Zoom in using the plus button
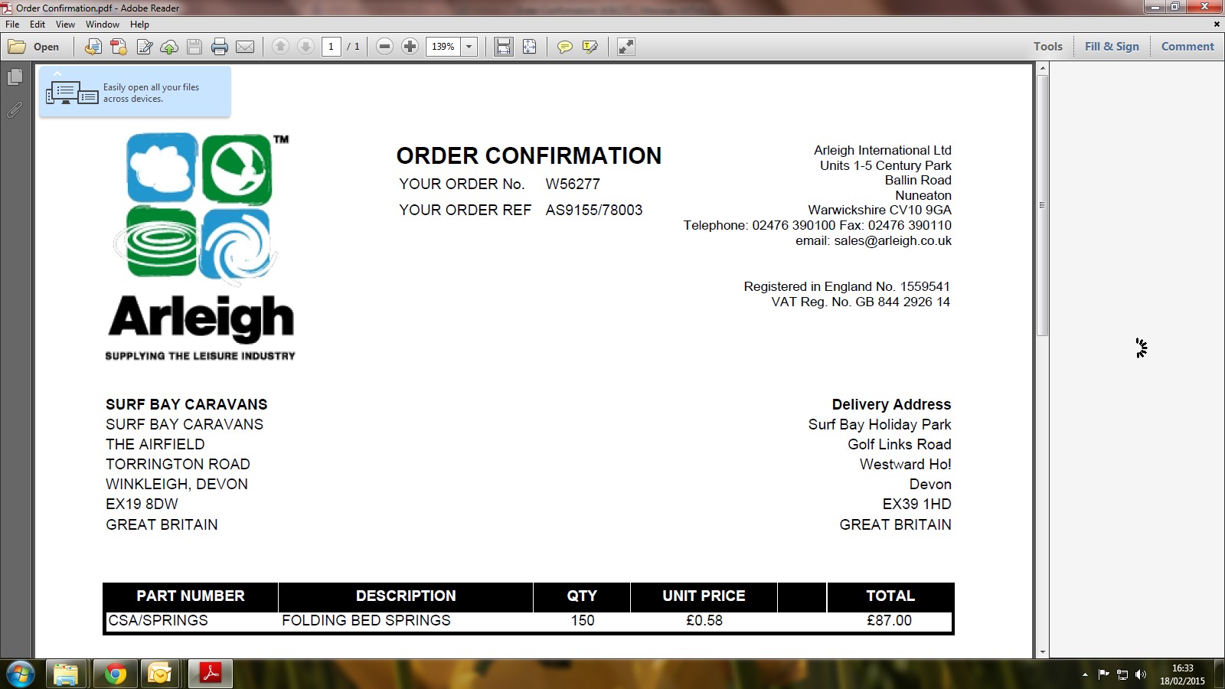 (410, 47)
